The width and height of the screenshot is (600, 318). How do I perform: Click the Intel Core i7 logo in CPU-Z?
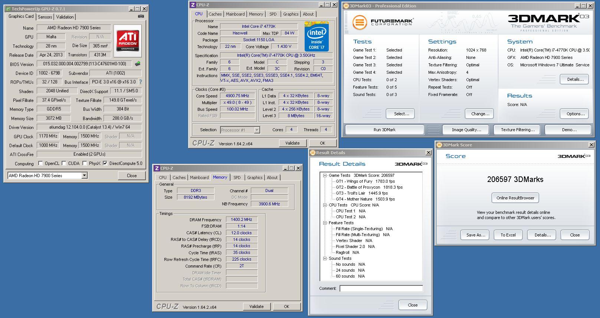[317, 36]
